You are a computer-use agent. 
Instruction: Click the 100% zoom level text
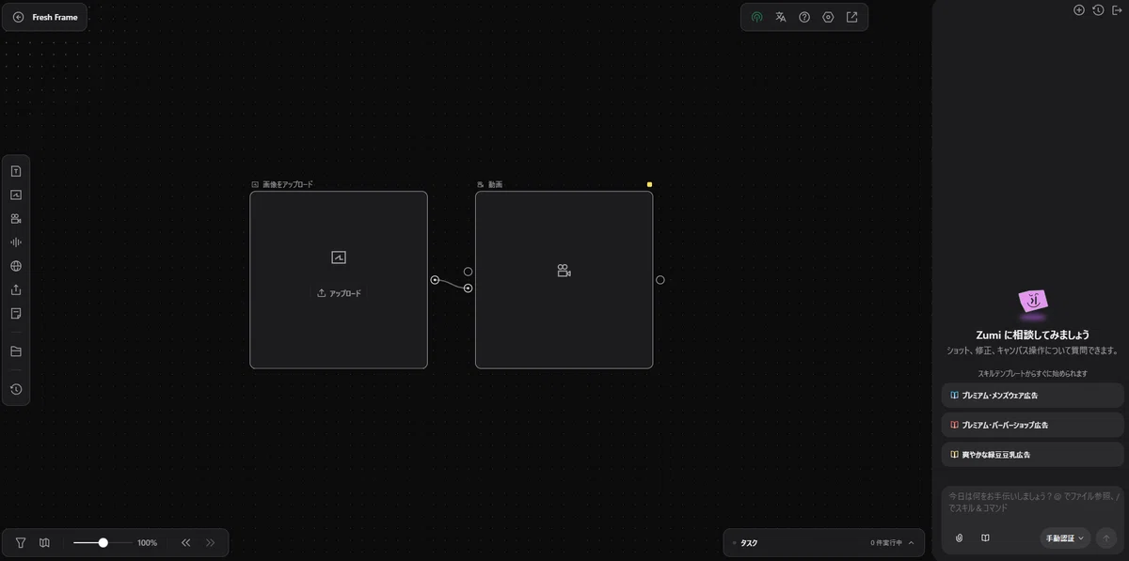[x=147, y=543]
